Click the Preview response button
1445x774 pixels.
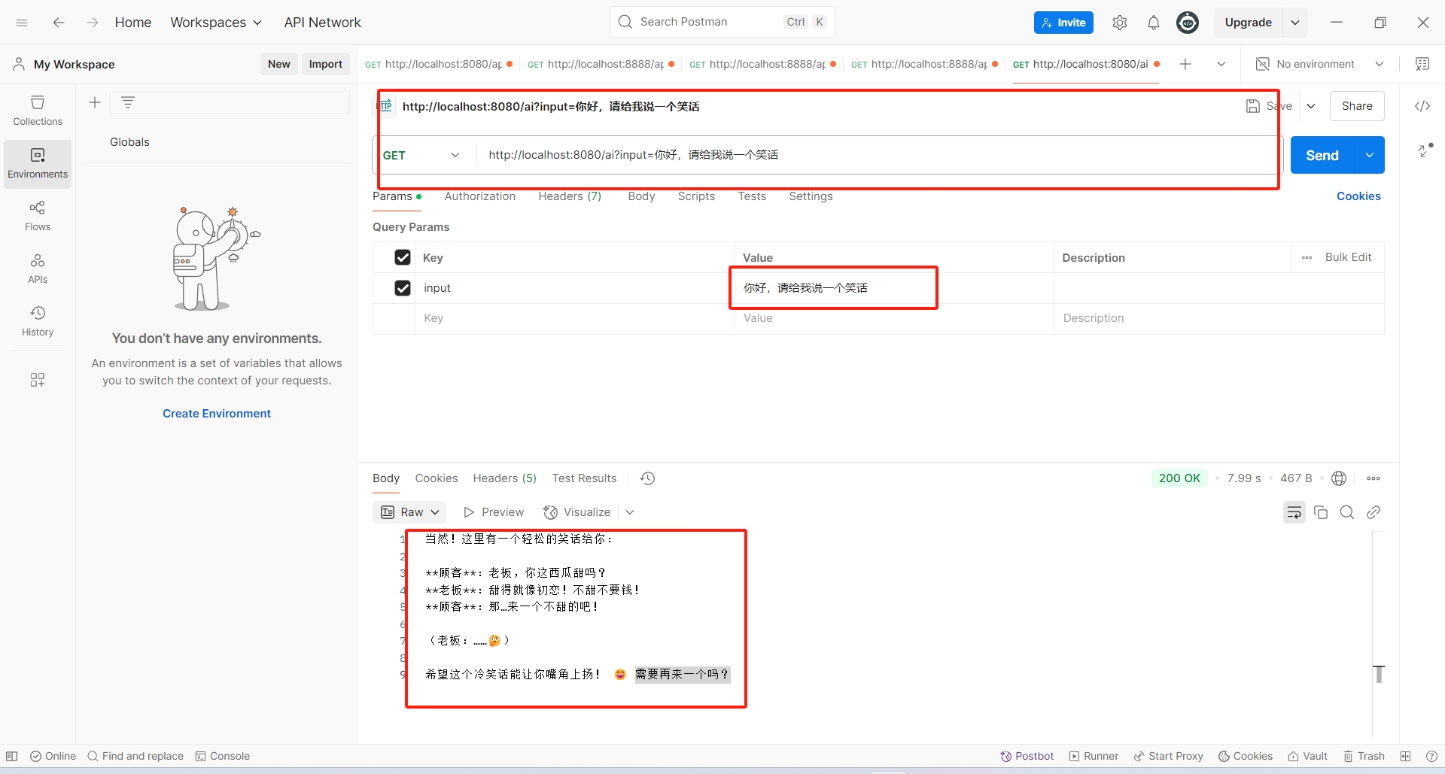click(x=494, y=512)
